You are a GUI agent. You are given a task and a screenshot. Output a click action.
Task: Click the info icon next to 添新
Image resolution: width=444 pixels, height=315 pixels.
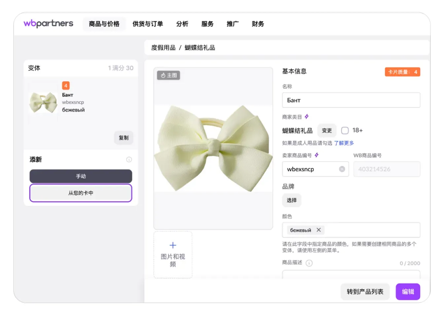(x=129, y=159)
